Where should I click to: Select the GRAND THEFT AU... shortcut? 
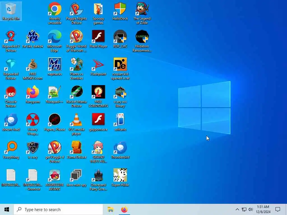click(x=98, y=152)
